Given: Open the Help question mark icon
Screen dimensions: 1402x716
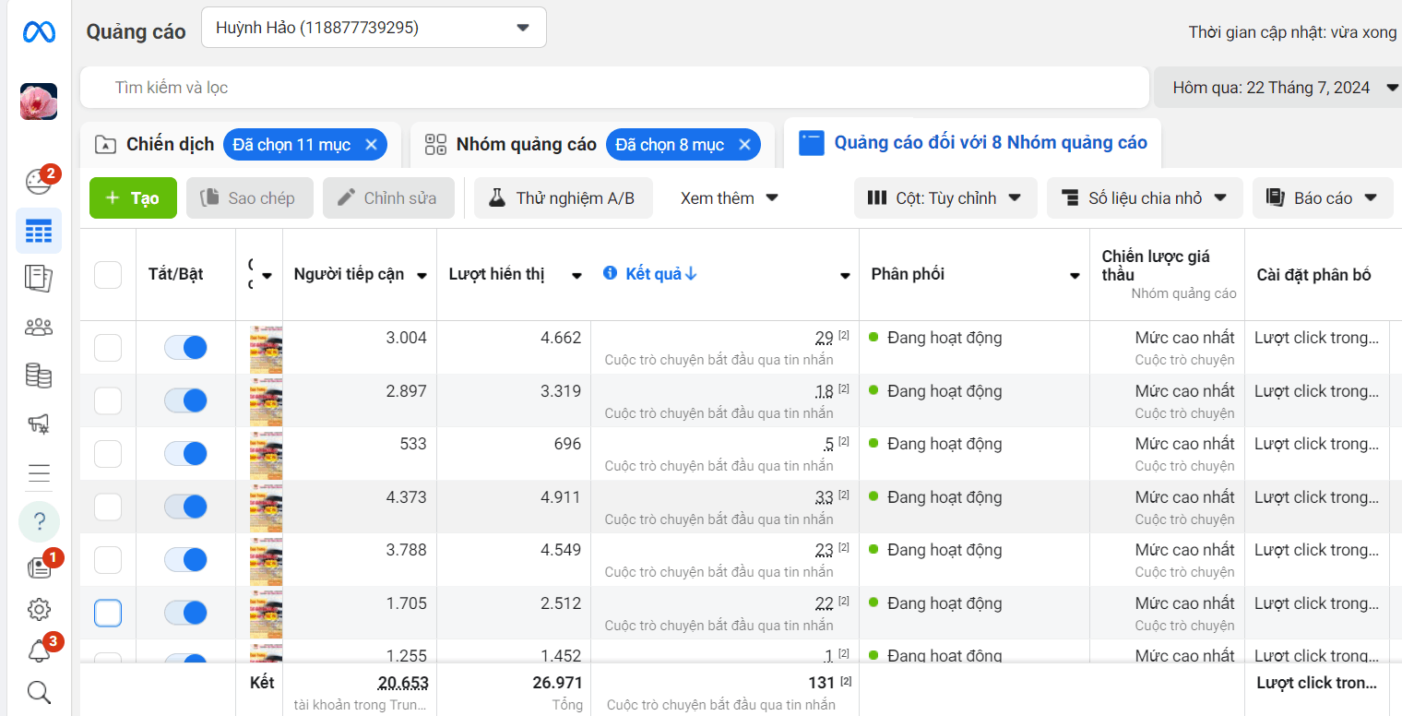Looking at the screenshot, I should pyautogui.click(x=39, y=521).
